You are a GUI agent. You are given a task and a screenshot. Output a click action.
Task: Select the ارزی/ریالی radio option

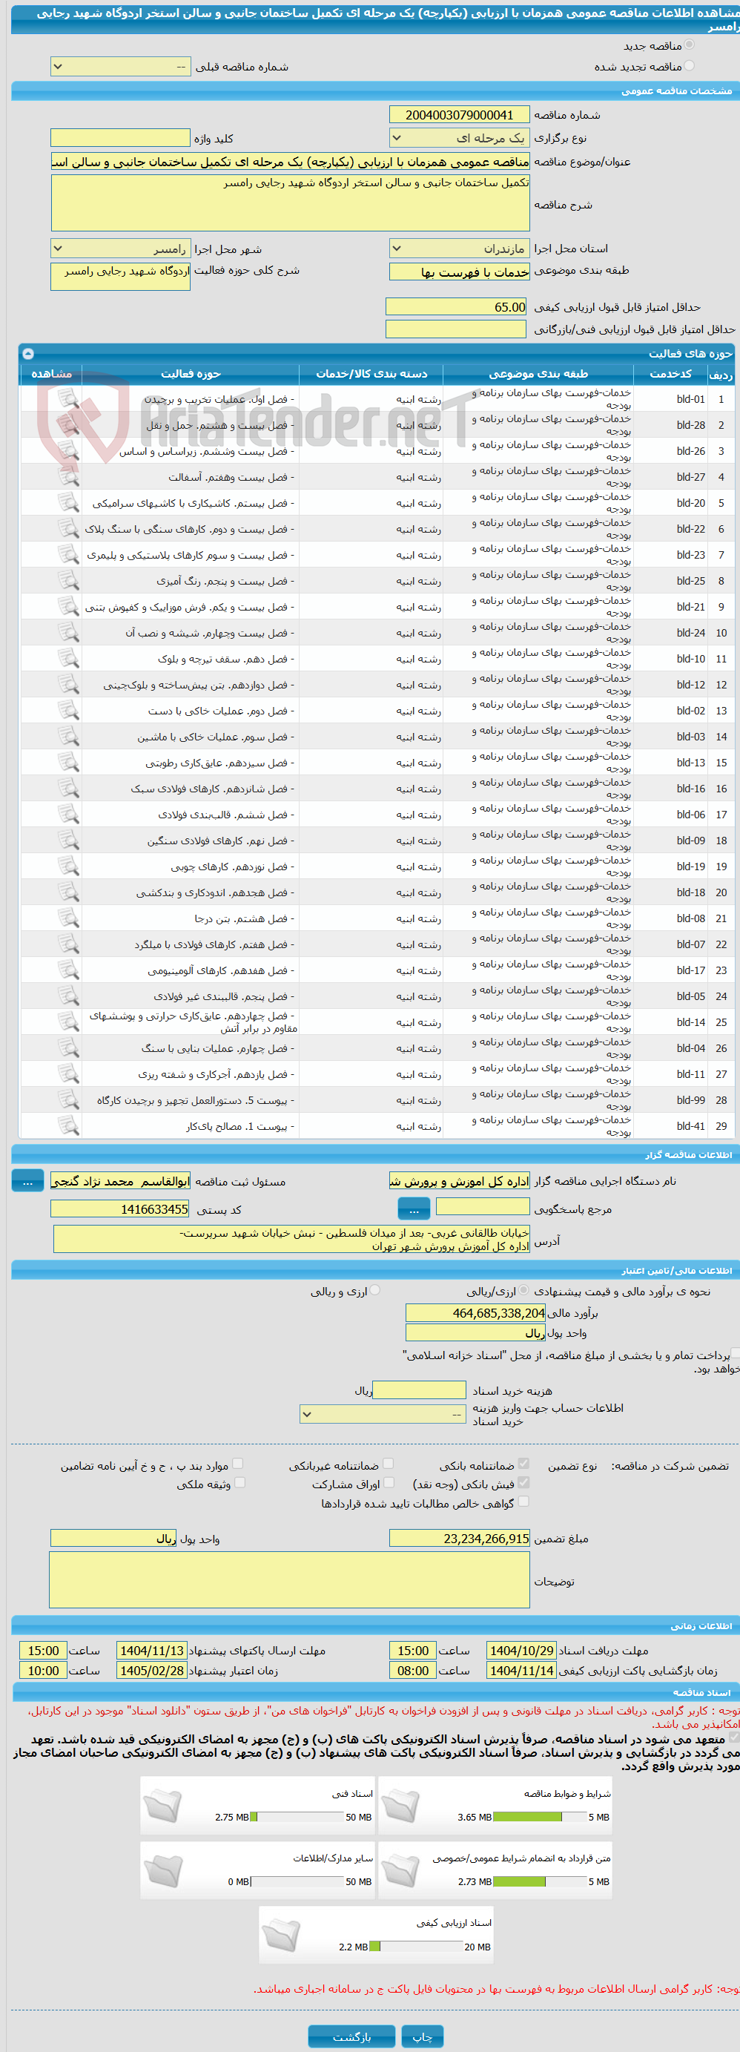coord(524,1290)
